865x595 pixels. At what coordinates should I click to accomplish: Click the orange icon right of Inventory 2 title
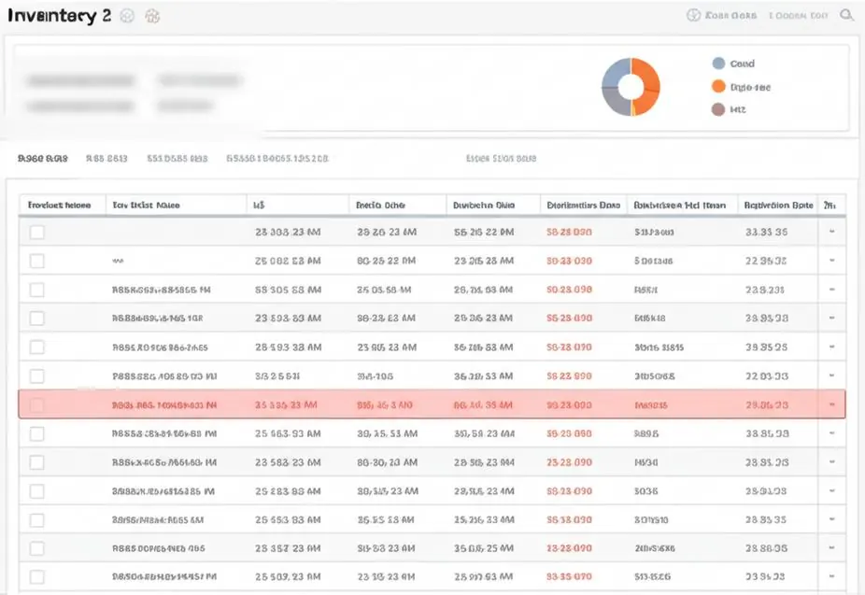coord(152,16)
